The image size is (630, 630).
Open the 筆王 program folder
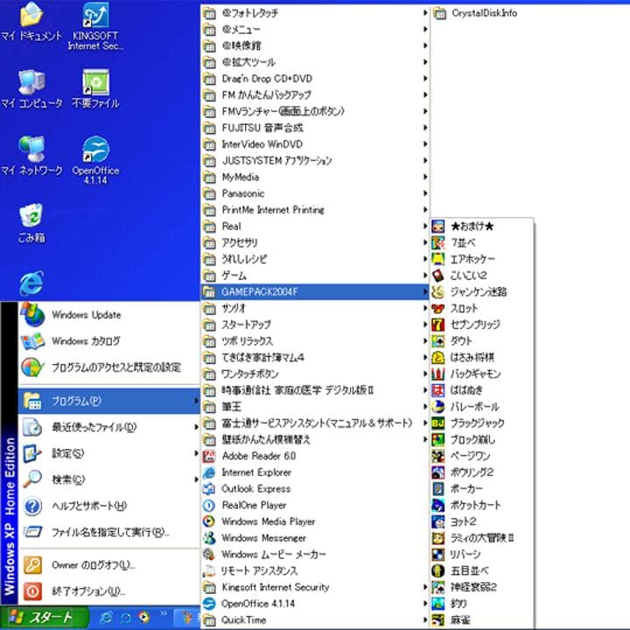(315, 407)
